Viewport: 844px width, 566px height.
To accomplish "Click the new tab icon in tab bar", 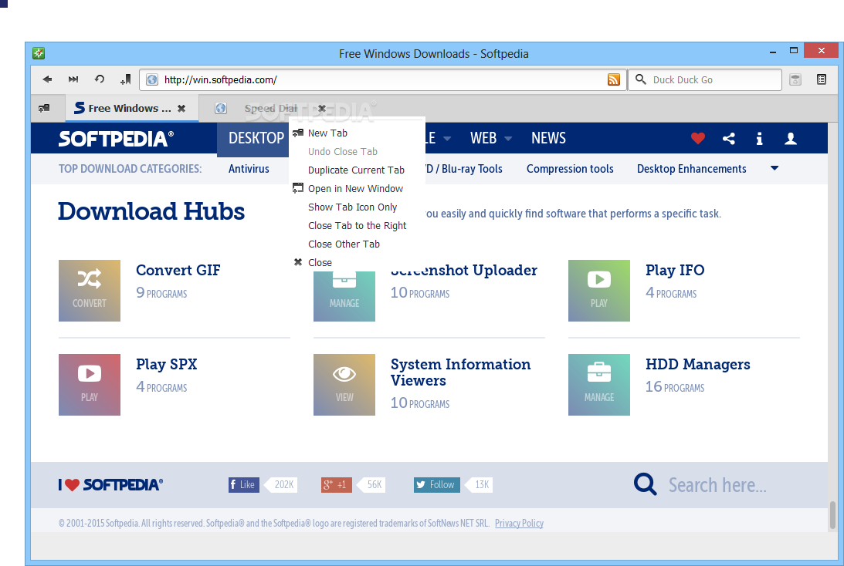I will pos(44,108).
